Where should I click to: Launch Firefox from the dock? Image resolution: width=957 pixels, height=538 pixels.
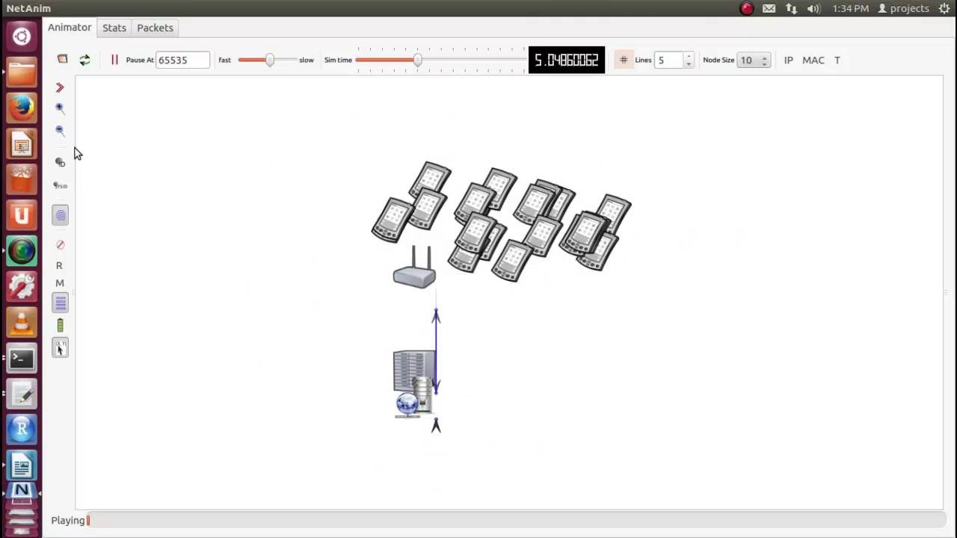[22, 108]
